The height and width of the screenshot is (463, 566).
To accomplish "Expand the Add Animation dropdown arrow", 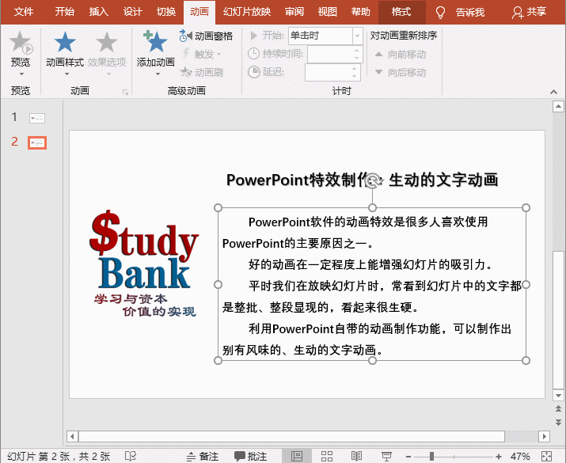I will point(158,74).
